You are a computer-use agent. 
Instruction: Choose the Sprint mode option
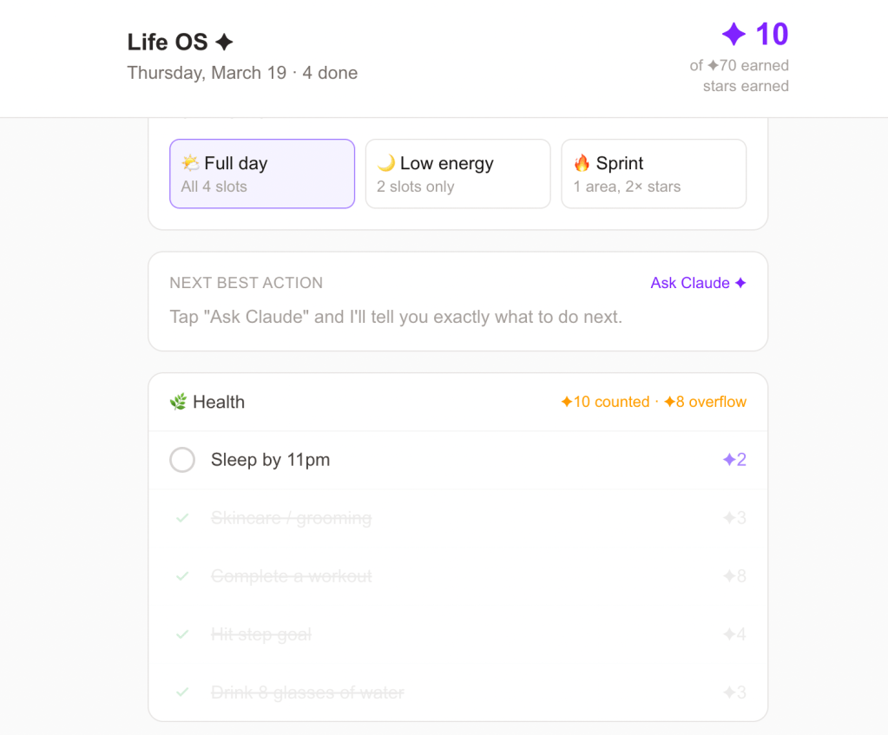click(654, 174)
